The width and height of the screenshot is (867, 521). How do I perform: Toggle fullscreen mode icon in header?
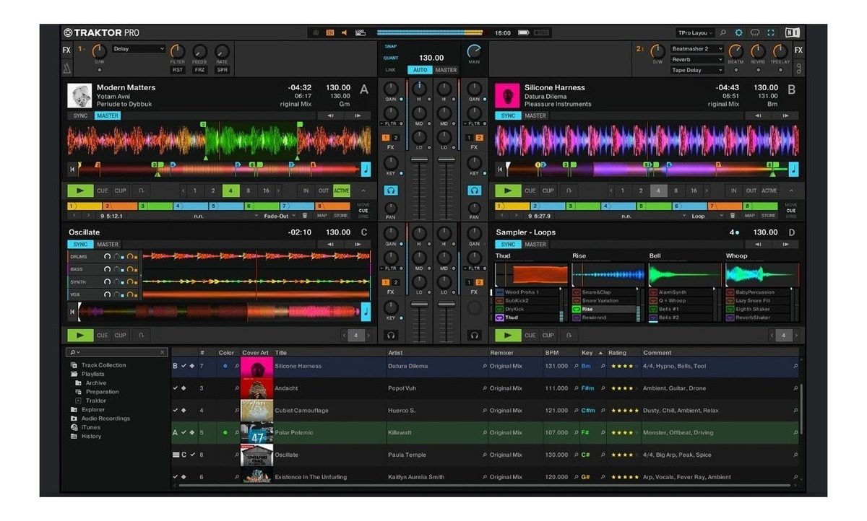[771, 32]
